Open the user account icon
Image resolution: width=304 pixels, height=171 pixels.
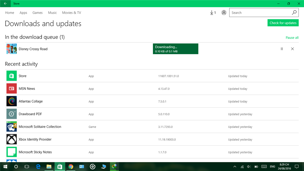(x=224, y=12)
